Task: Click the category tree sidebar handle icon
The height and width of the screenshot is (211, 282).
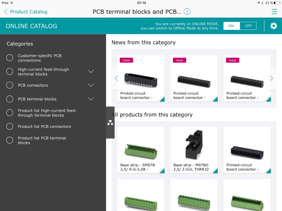Action: [110, 123]
